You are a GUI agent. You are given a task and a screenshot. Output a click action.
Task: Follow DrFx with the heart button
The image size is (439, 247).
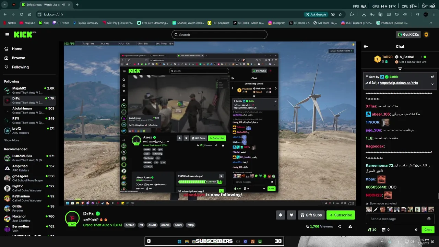coord(292,215)
